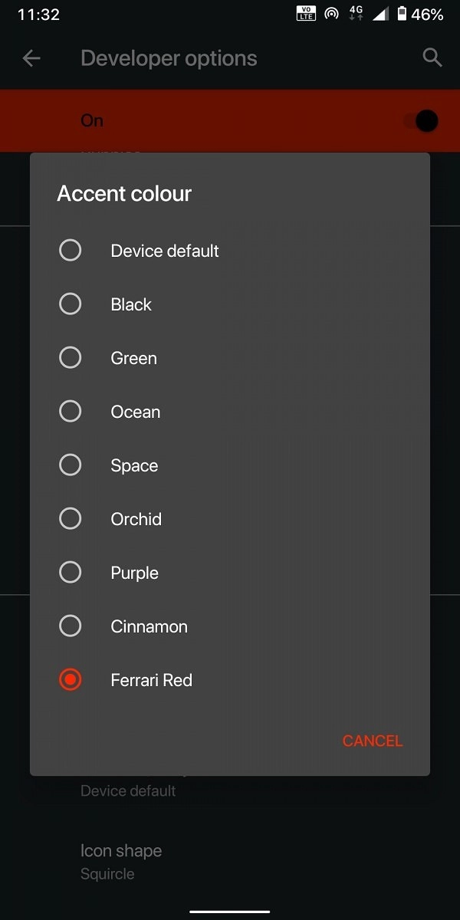The width and height of the screenshot is (460, 920).
Task: Pick the Ocean radio button
Action: pos(70,412)
